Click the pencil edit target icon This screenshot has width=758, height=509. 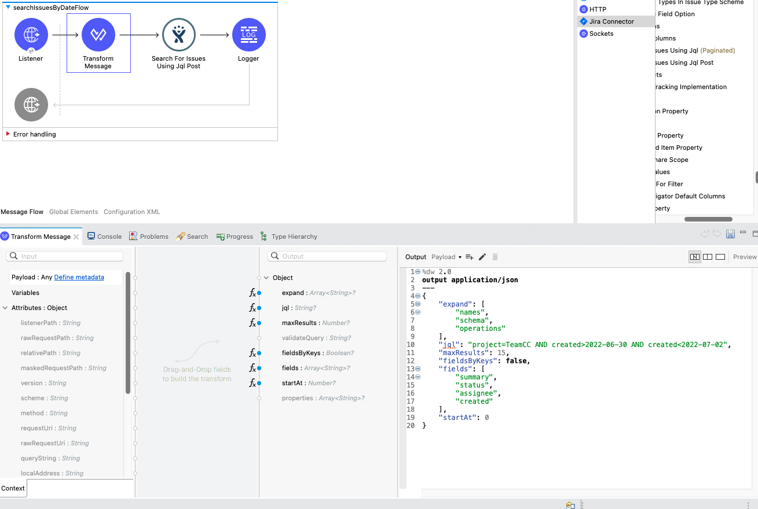point(482,257)
